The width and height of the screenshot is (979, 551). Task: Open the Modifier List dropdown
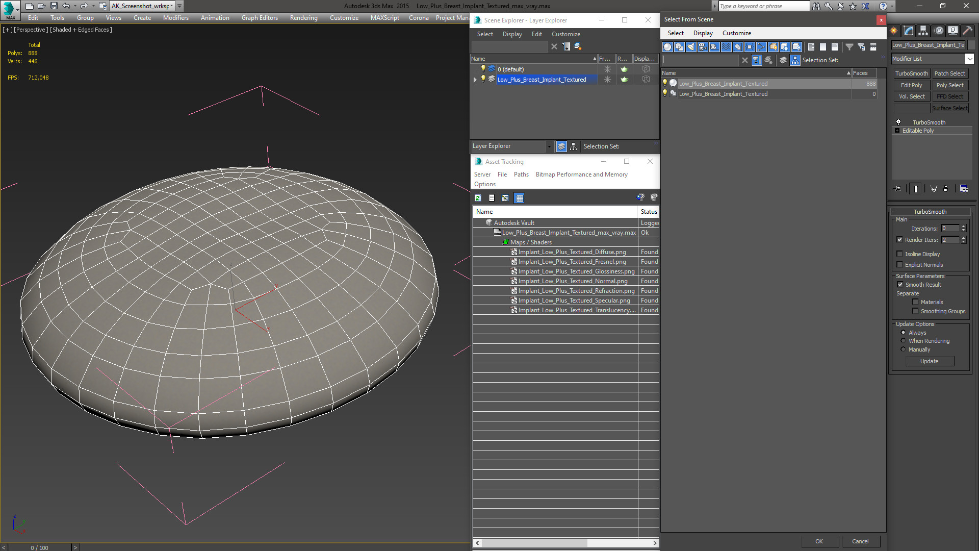969,59
